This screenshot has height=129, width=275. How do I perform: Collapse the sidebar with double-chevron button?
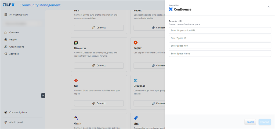point(43,95)
